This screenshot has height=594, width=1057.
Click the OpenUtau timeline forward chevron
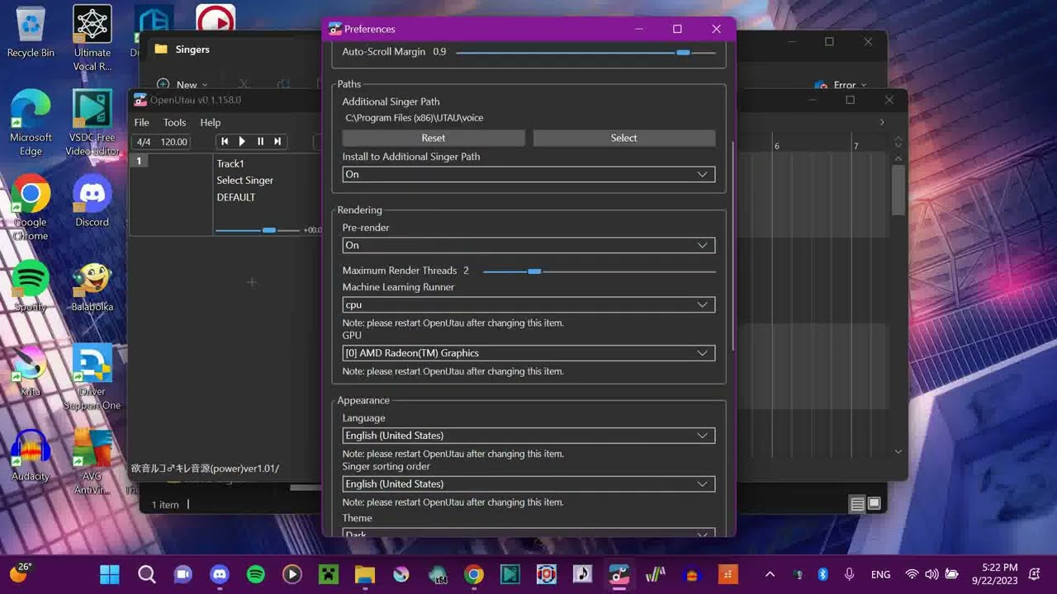(x=882, y=122)
